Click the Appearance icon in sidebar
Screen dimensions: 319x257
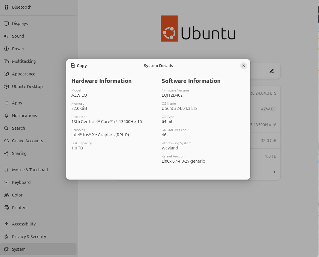pyautogui.click(x=6, y=74)
